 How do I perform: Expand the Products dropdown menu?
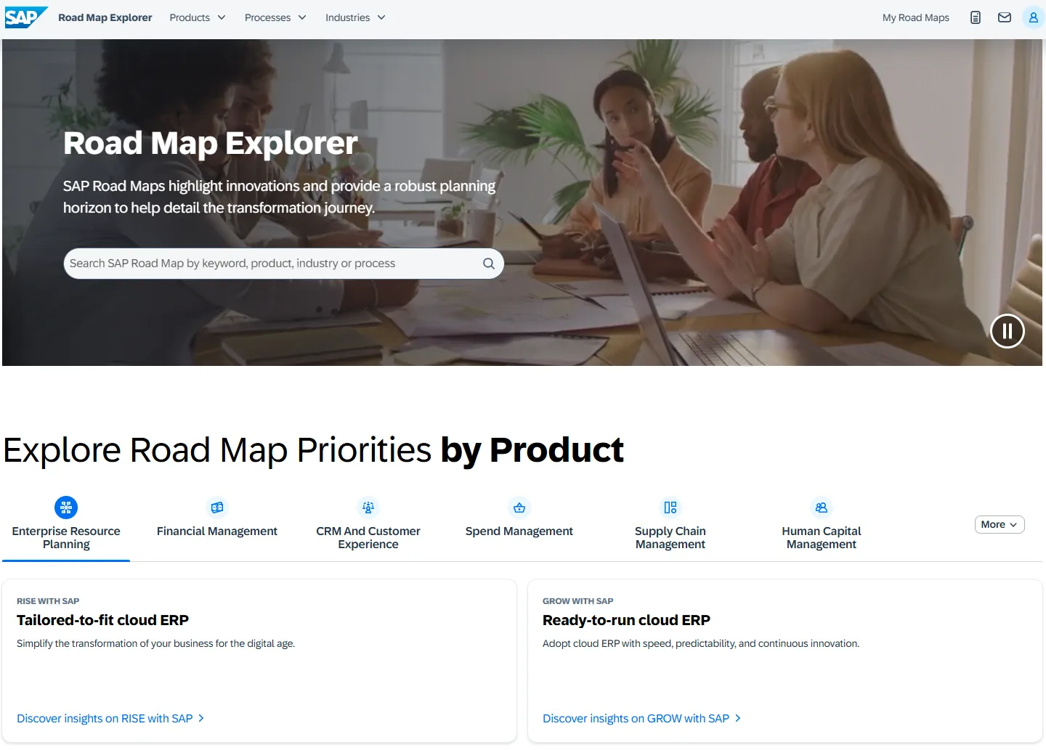click(197, 17)
